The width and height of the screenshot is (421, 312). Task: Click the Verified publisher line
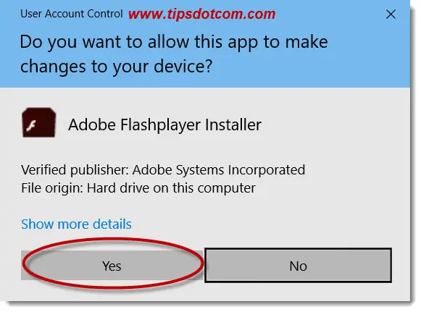coord(163,170)
